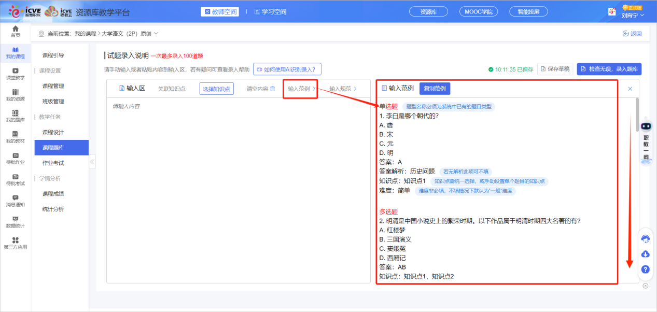Screen dimensions: 657x312
Task: Click the headset customer service icon
Action: tap(646, 238)
